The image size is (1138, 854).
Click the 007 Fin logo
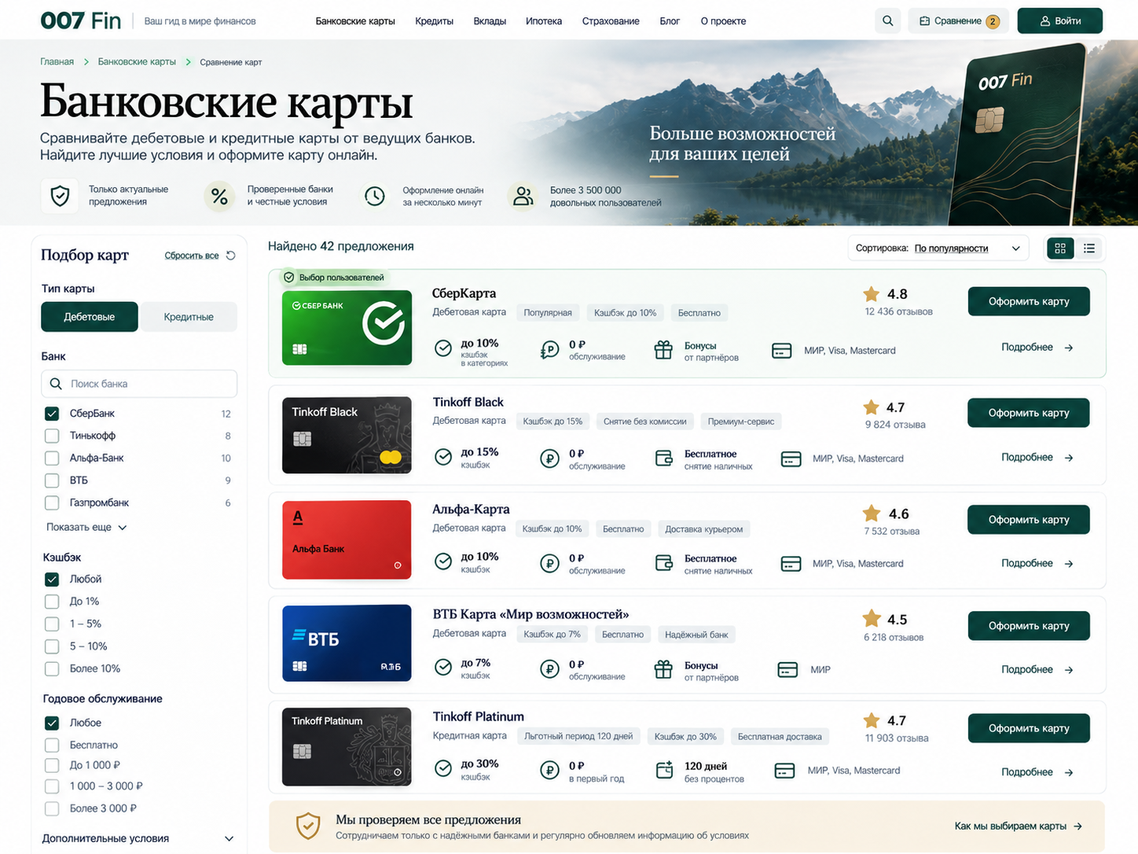[81, 20]
